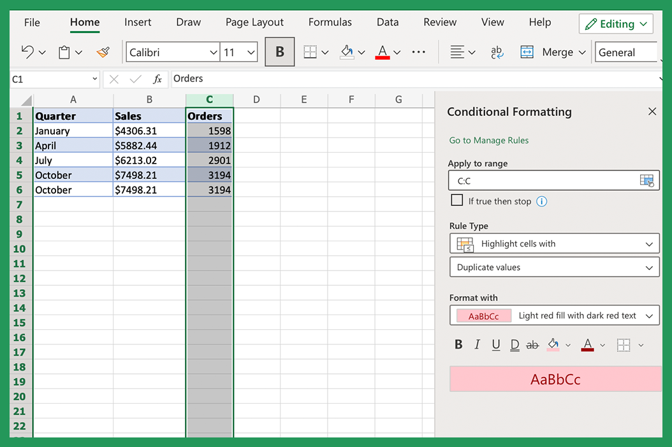Enable the 'If true then stop' checkbox
Viewport: 672px width, 447px height.
457,201
